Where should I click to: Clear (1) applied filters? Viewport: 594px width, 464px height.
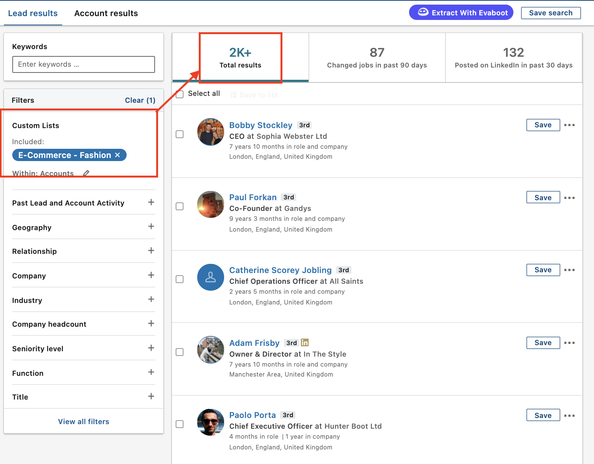click(140, 100)
